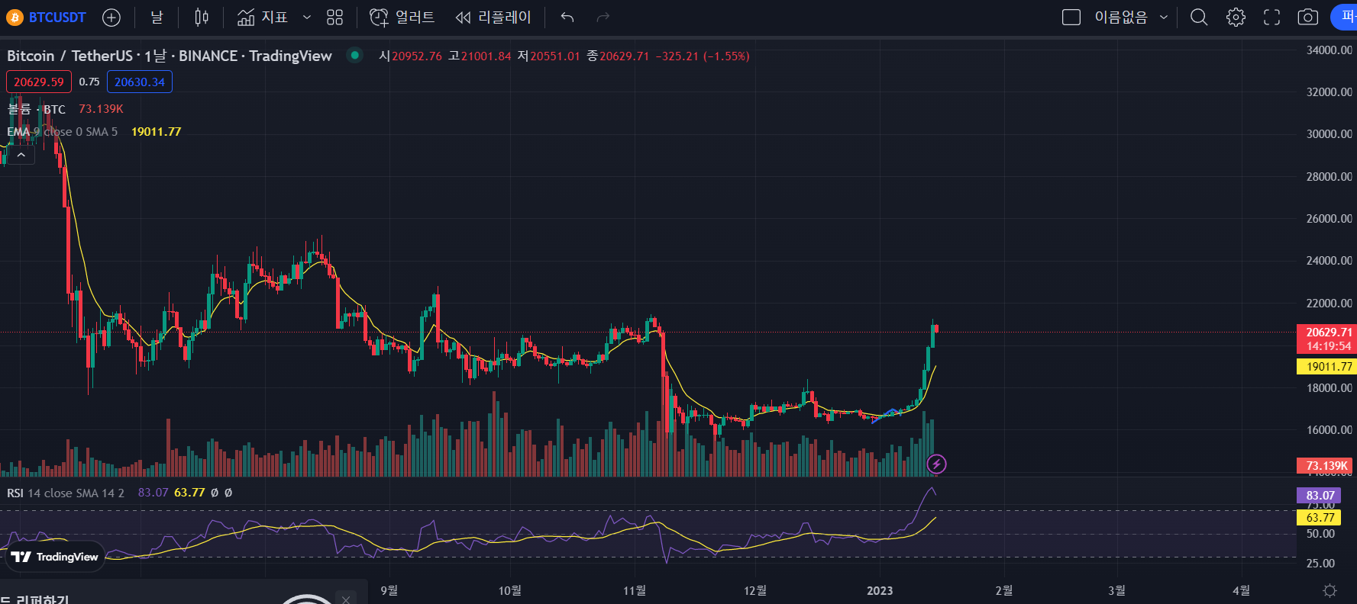Click the 0.75 spread value
This screenshot has height=604, width=1357.
point(89,82)
